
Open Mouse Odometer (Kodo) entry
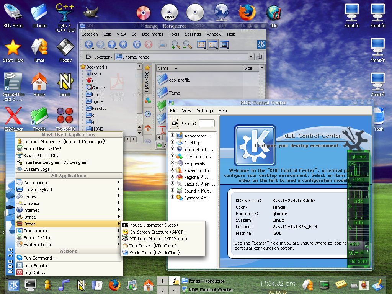[163, 225]
